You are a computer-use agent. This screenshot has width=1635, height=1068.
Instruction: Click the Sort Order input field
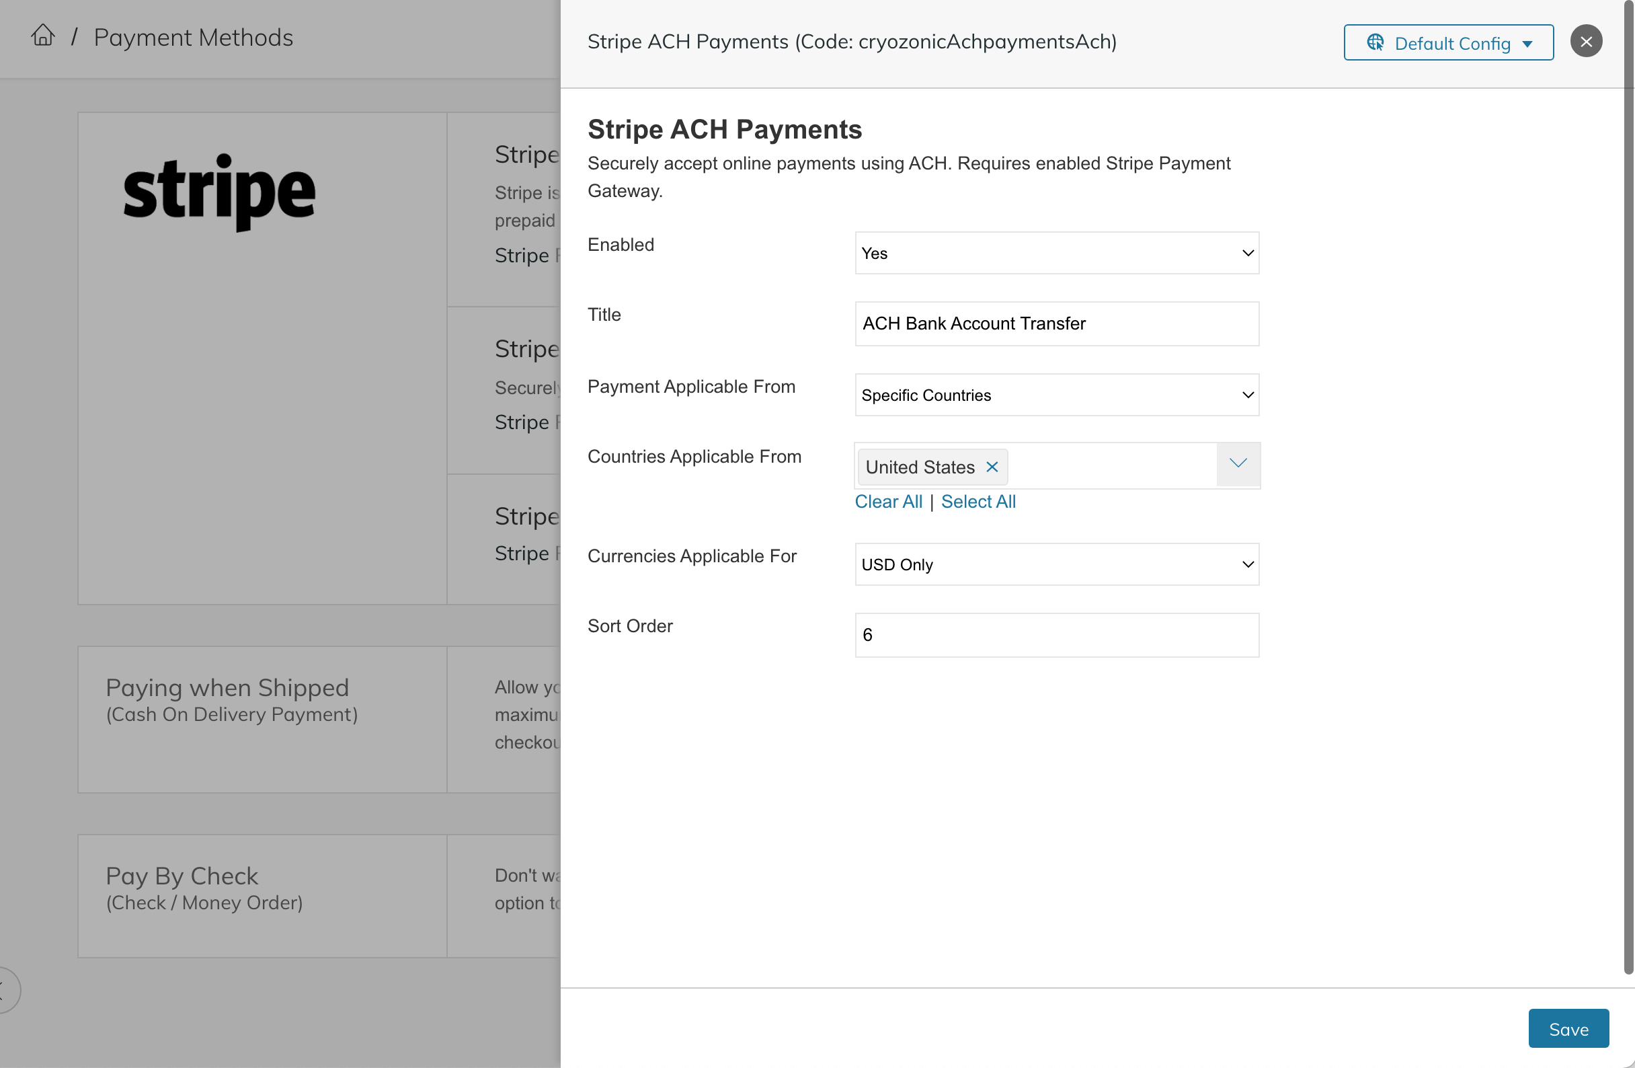pyautogui.click(x=1056, y=635)
